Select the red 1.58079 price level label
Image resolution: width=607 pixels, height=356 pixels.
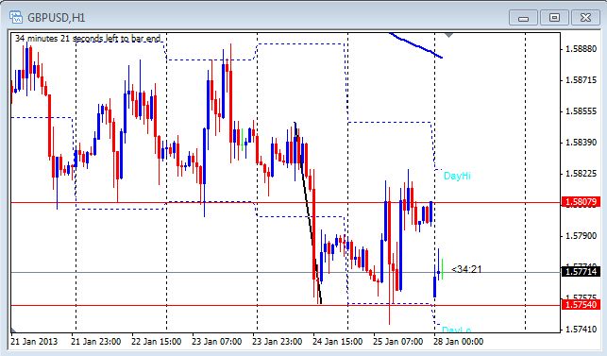tap(581, 202)
